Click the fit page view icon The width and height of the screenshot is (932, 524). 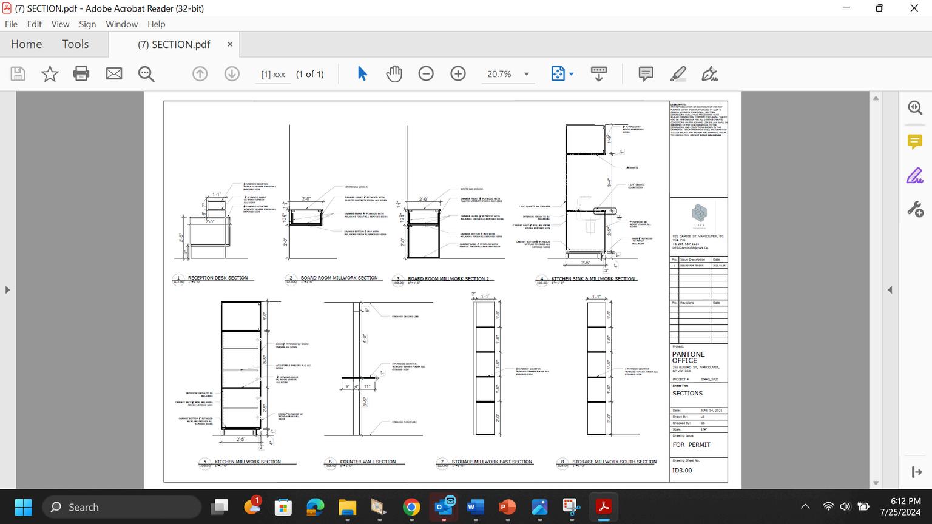click(x=558, y=74)
